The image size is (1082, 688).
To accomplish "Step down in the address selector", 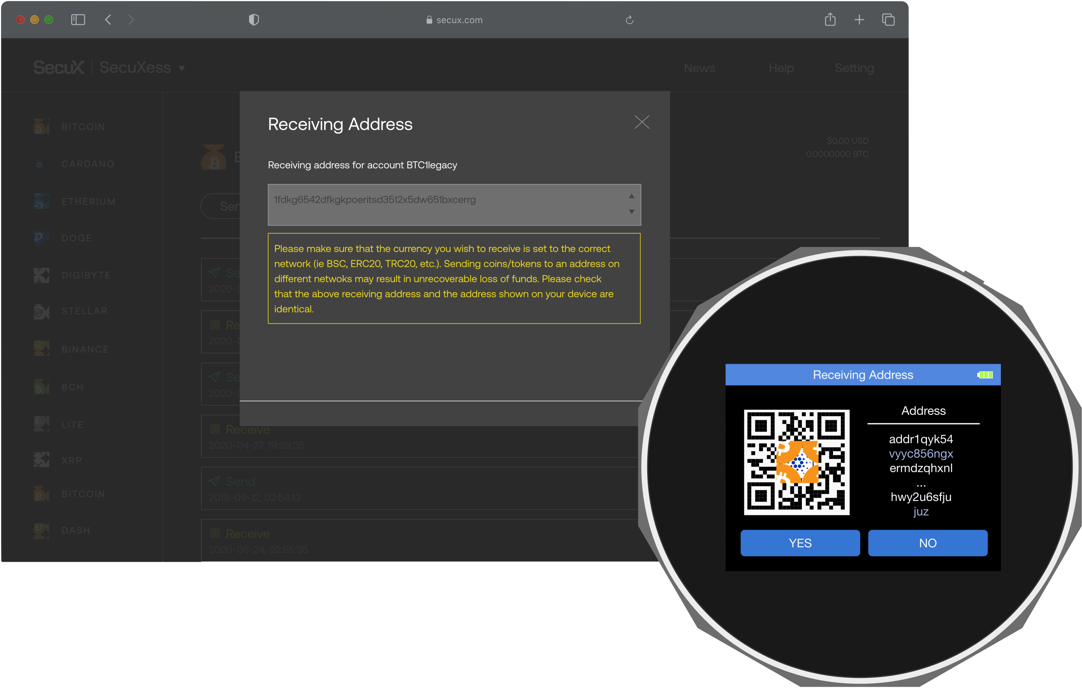I will (631, 212).
